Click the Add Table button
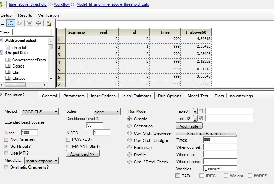The image size is (274, 184). point(189,126)
